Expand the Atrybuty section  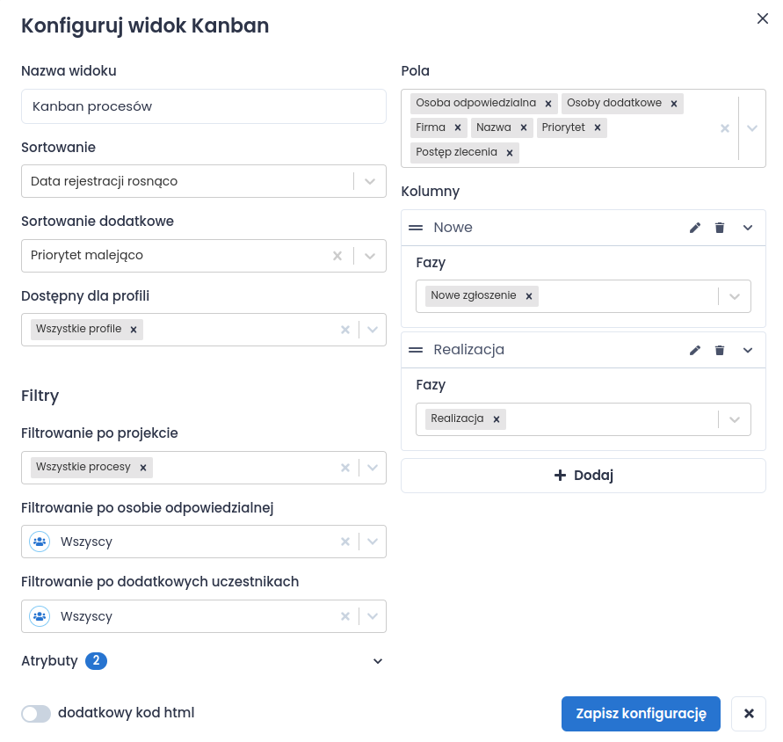point(378,661)
